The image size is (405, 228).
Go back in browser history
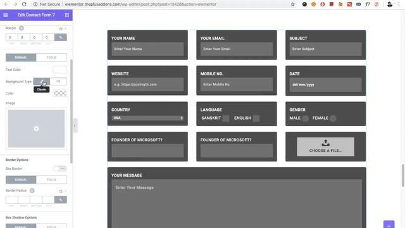click(6, 4)
